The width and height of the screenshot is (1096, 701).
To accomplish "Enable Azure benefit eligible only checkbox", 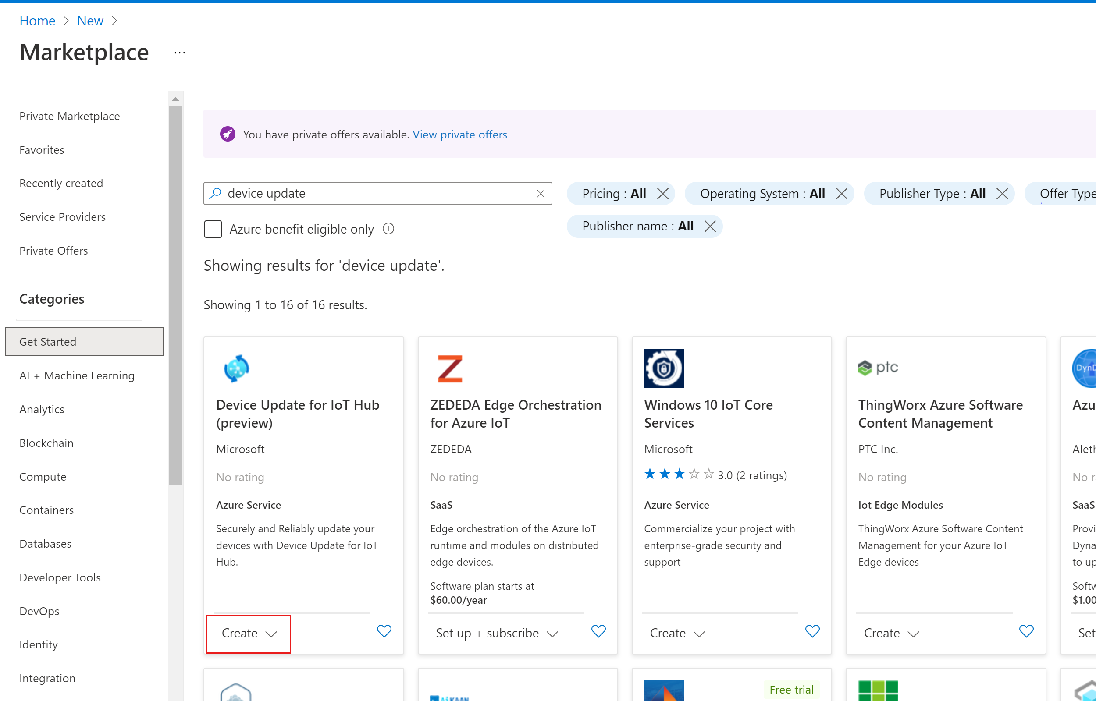I will pyautogui.click(x=213, y=229).
